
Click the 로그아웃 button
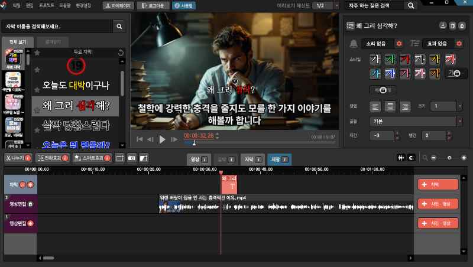pyautogui.click(x=153, y=5)
